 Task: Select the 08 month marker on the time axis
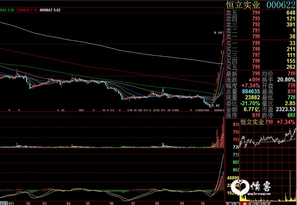pyautogui.click(x=157, y=203)
